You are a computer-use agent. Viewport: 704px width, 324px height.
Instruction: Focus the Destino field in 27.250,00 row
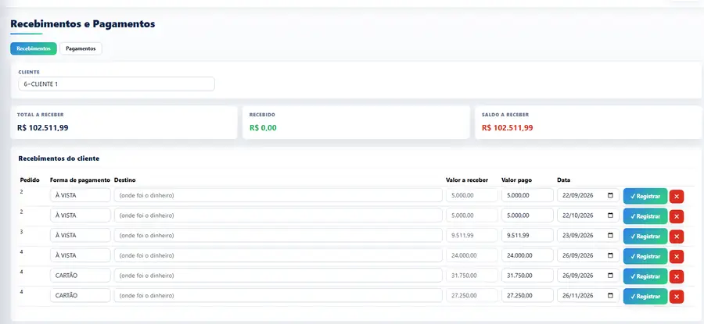click(278, 295)
